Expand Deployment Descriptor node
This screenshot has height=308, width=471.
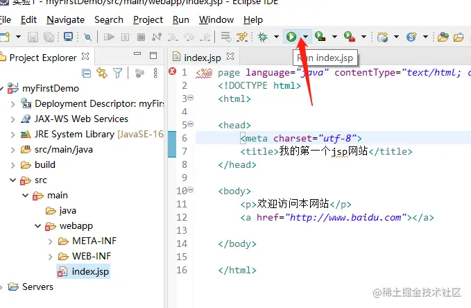click(x=12, y=104)
